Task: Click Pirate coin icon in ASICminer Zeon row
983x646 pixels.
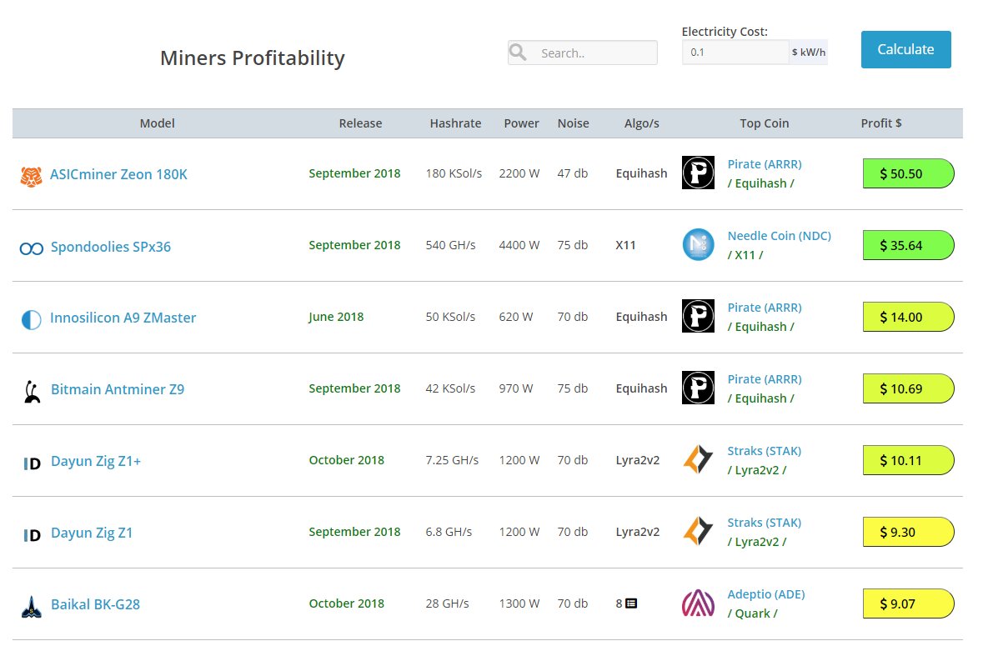Action: click(698, 173)
